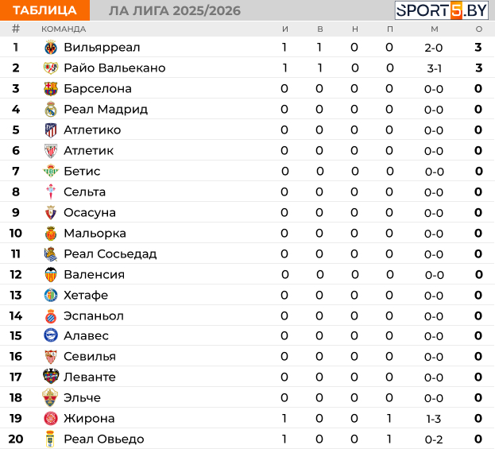Click the Getafe blue crest icon
Image resolution: width=495 pixels, height=449 pixels.
click(51, 296)
